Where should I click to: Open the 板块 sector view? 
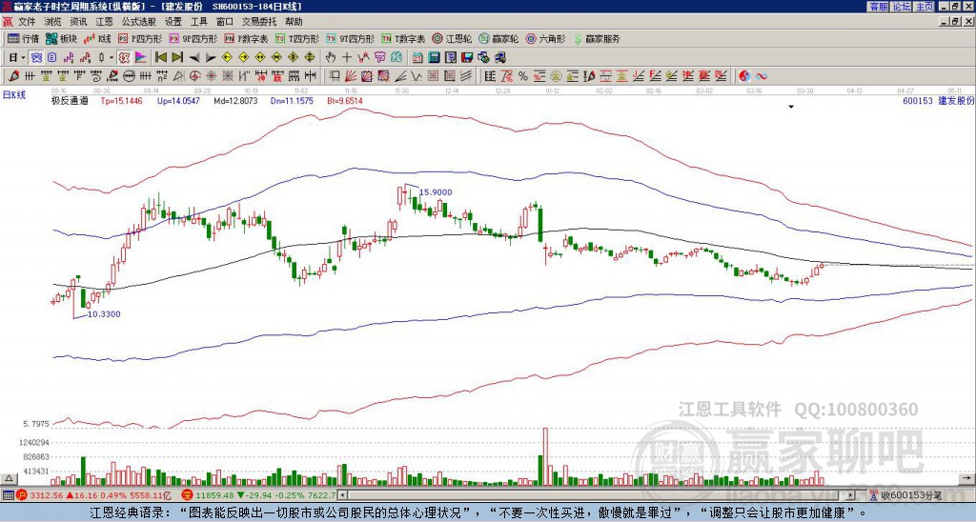[62, 38]
